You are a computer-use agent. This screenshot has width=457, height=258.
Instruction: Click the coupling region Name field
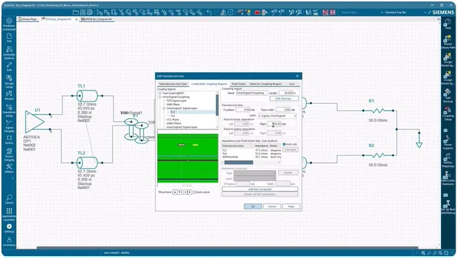click(251, 93)
